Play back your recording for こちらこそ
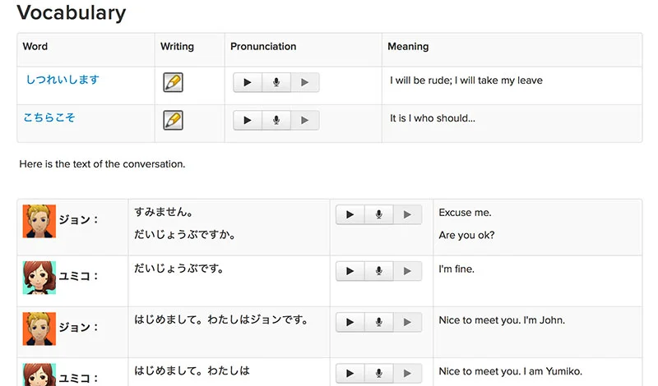The height and width of the screenshot is (386, 658). click(305, 120)
